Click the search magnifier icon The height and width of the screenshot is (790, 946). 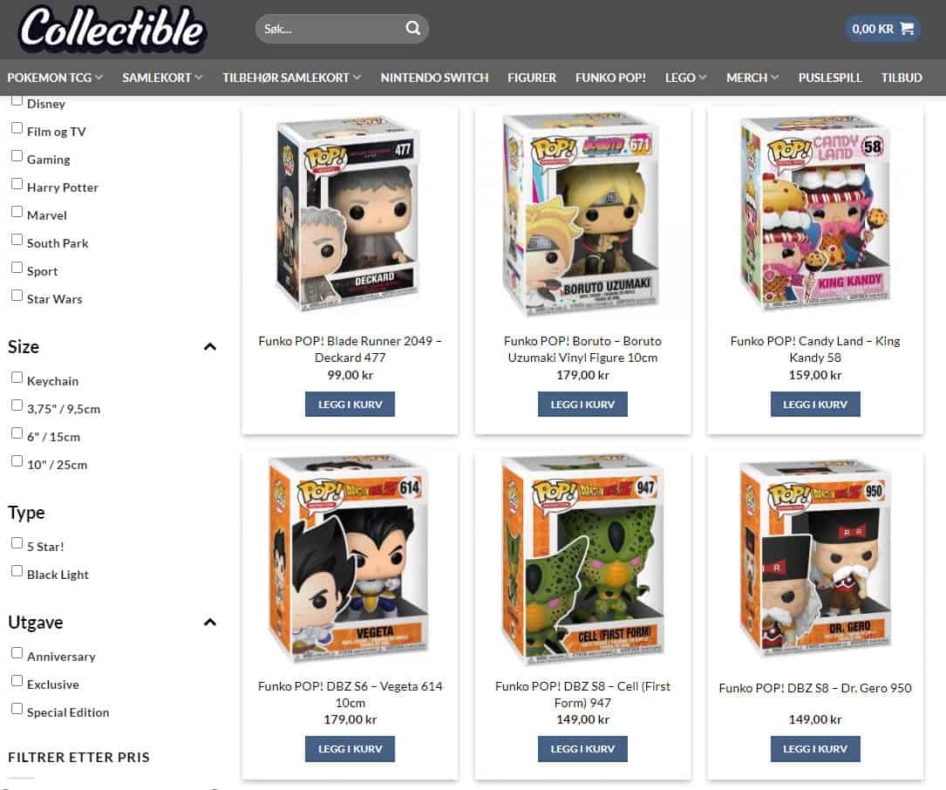click(412, 29)
